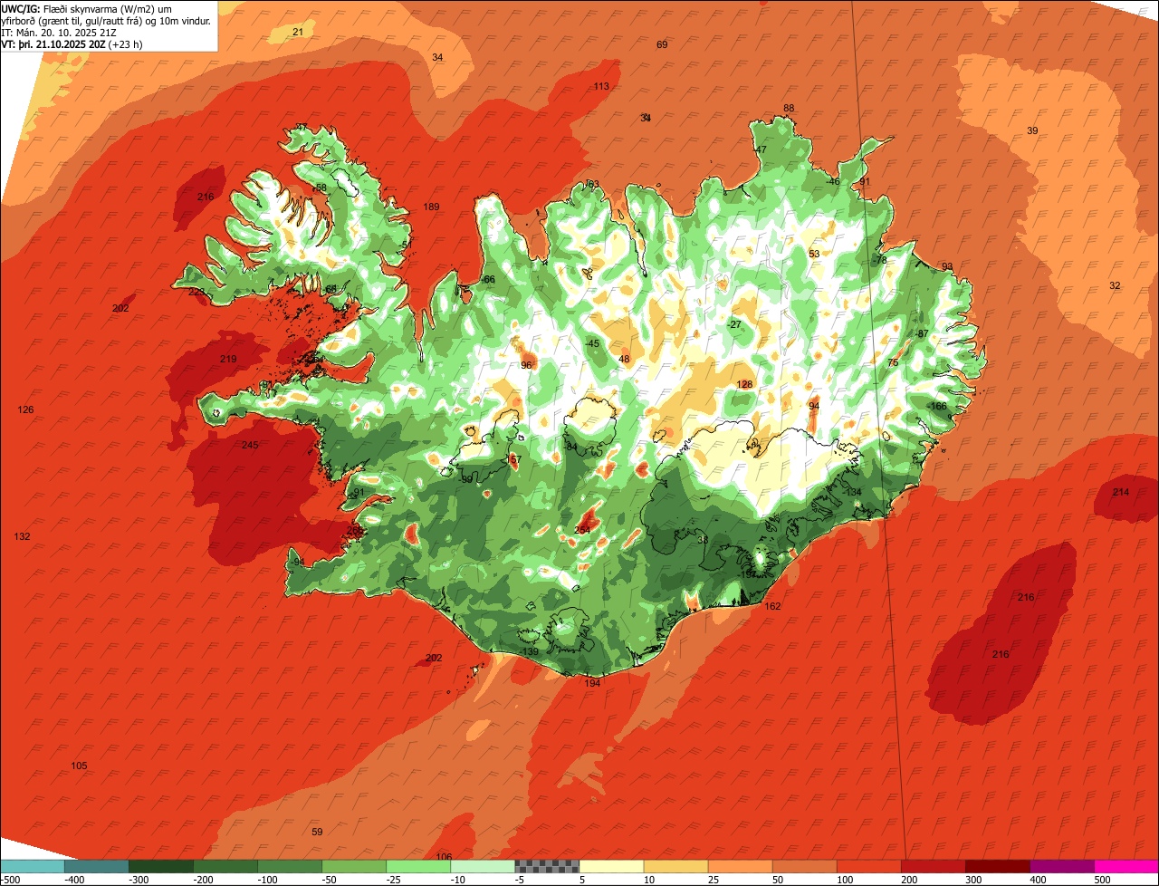Click the legend label '-300'
The width and height of the screenshot is (1159, 886).
139,880
